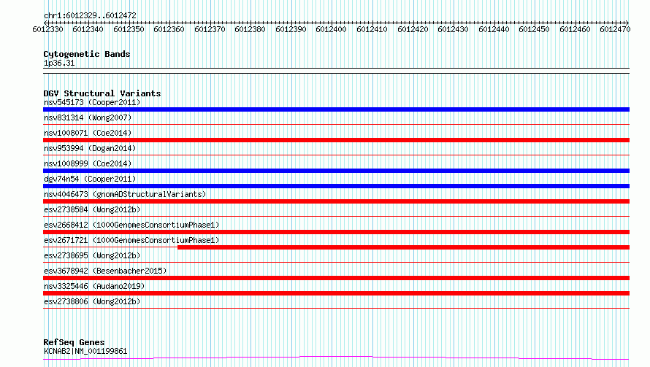650x367 pixels.
Task: Click the red bar of nsv3325446
Action: tap(336, 293)
